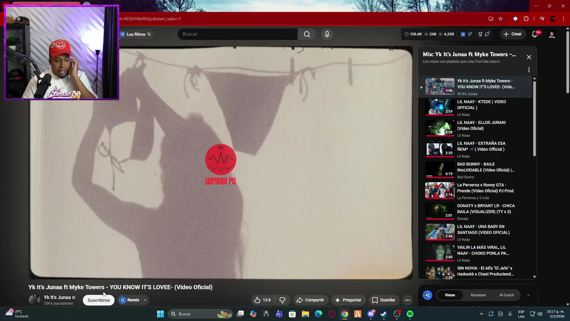The image size is (570, 321).
Task: Click install app icon in address bar
Action: tap(491, 19)
